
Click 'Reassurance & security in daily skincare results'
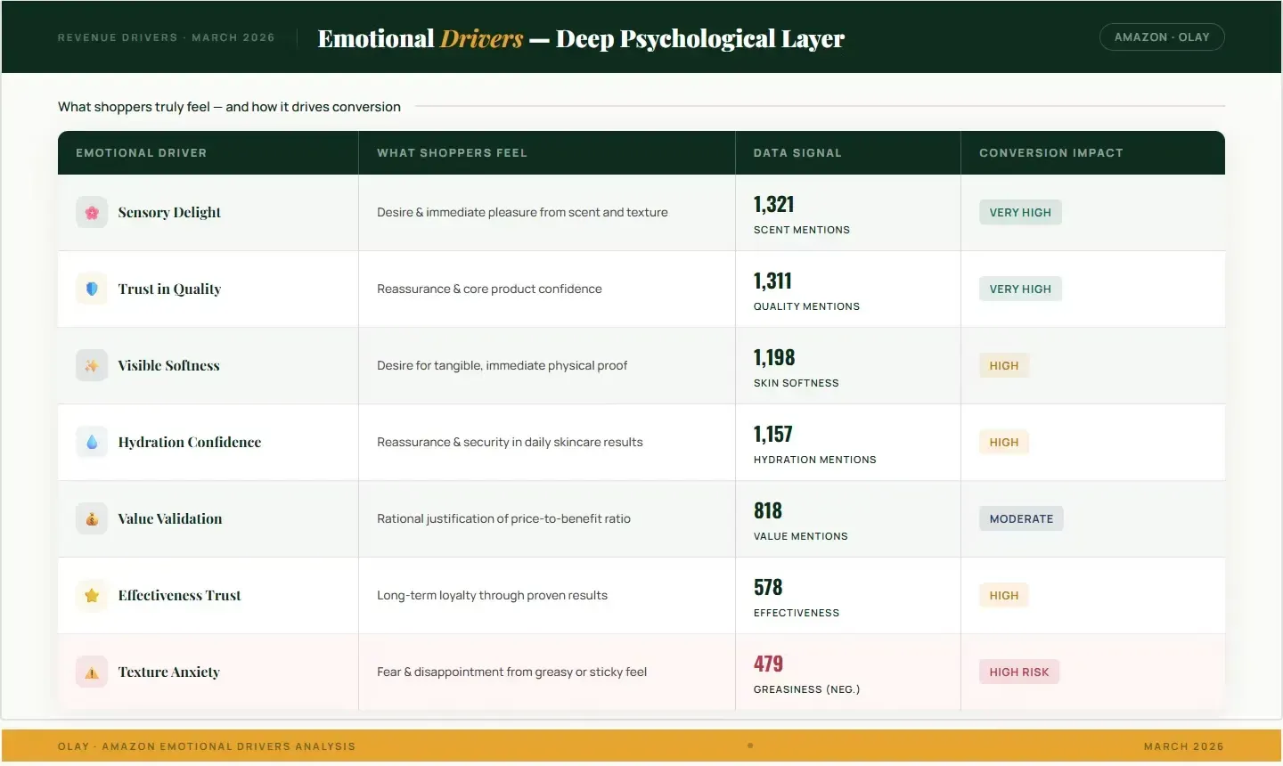click(510, 443)
